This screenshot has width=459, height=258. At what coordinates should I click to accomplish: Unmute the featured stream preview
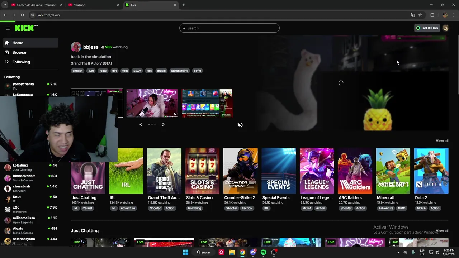[x=240, y=125]
